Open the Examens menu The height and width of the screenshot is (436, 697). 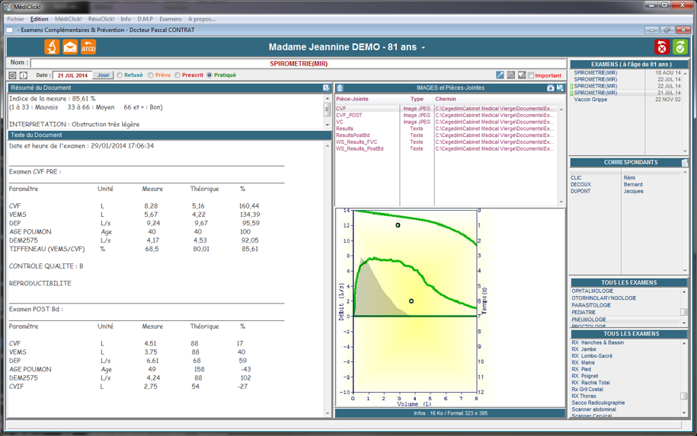(170, 19)
